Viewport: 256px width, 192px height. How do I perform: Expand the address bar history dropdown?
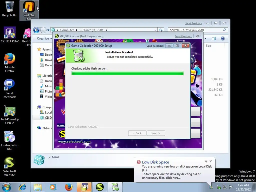155,30
